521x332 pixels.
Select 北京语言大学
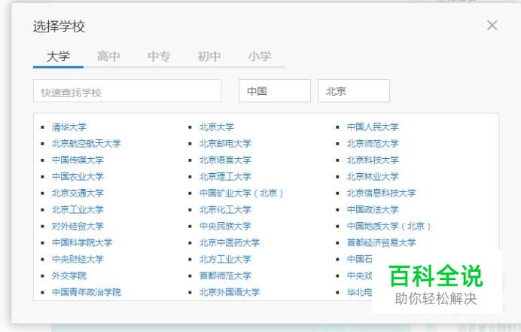(225, 160)
